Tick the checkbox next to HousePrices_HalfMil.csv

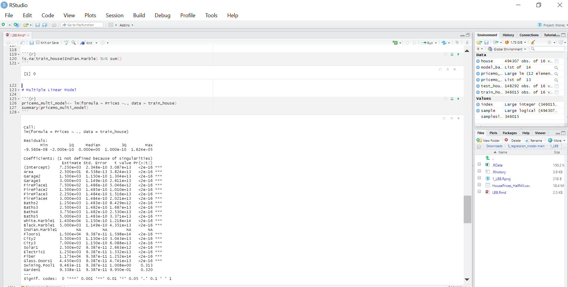pos(479,184)
